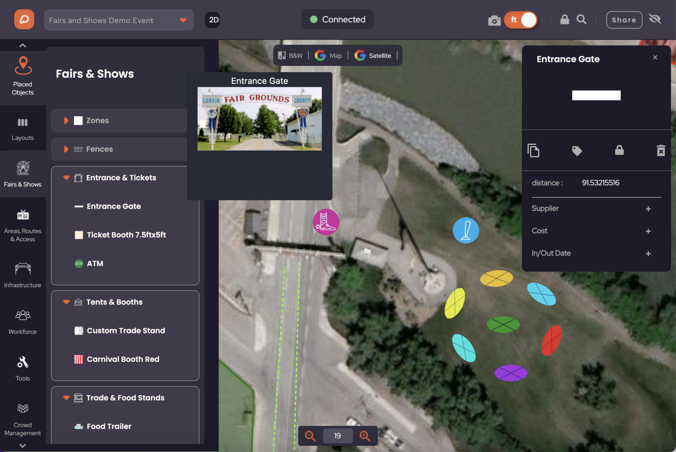Select Ticket Booth 7.5ftx5ft item

(x=126, y=235)
